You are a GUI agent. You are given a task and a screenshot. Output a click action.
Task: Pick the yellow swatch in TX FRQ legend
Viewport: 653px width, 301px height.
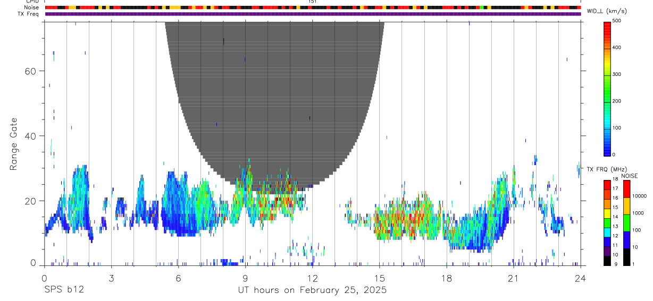pyautogui.click(x=607, y=213)
